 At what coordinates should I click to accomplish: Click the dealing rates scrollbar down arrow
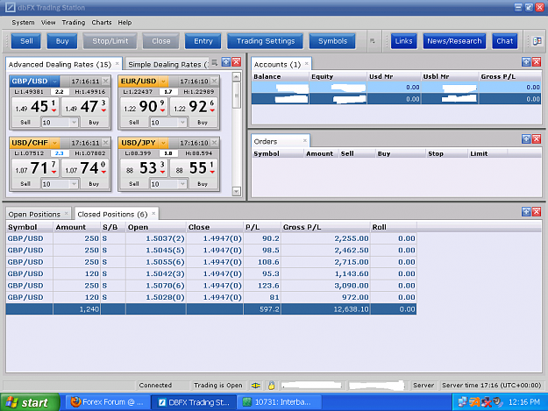tap(236, 191)
